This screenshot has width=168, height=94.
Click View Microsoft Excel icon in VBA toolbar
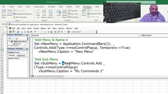(10, 32)
